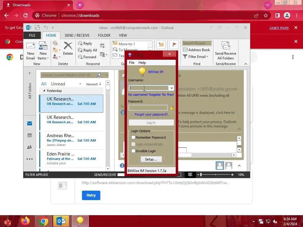The width and height of the screenshot is (303, 227).
Task: Click New Email in Outlook ribbon
Action: [x=30, y=51]
